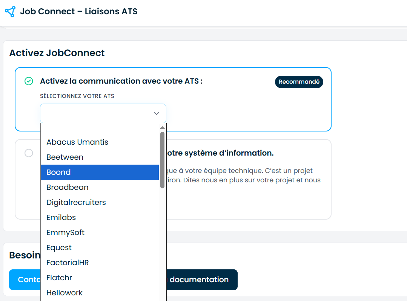
Task: Click the empty ATS select field
Action: (103, 113)
